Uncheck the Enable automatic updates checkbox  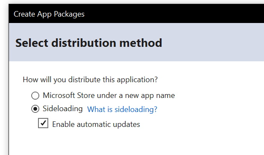pyautogui.click(x=43, y=123)
